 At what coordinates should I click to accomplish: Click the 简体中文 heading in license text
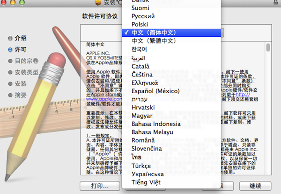(x=96, y=44)
